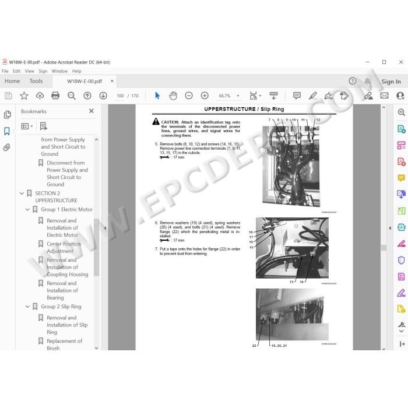Open Center Position Adjustment bookmark

(x=64, y=248)
